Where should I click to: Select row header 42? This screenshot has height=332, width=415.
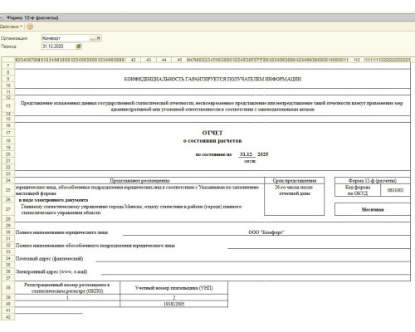[x=8, y=317]
